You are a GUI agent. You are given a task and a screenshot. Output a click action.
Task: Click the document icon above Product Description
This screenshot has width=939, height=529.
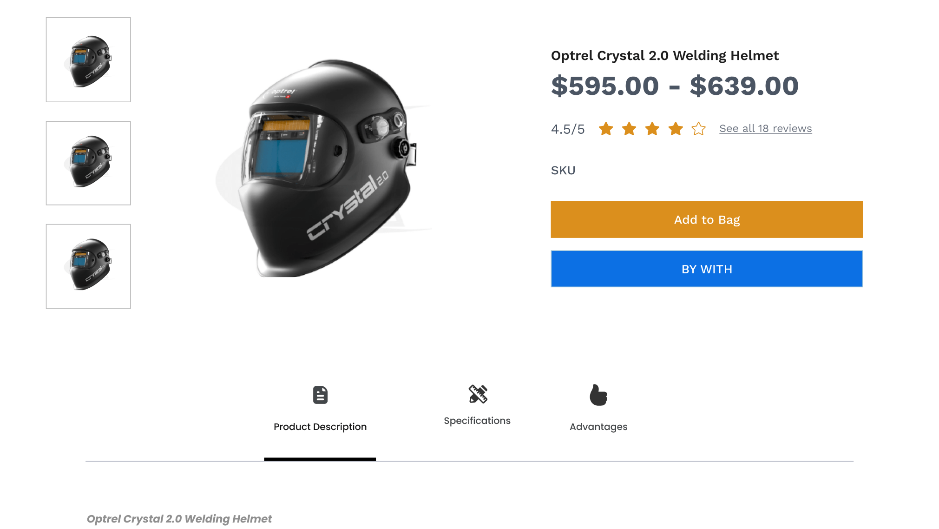(x=320, y=395)
